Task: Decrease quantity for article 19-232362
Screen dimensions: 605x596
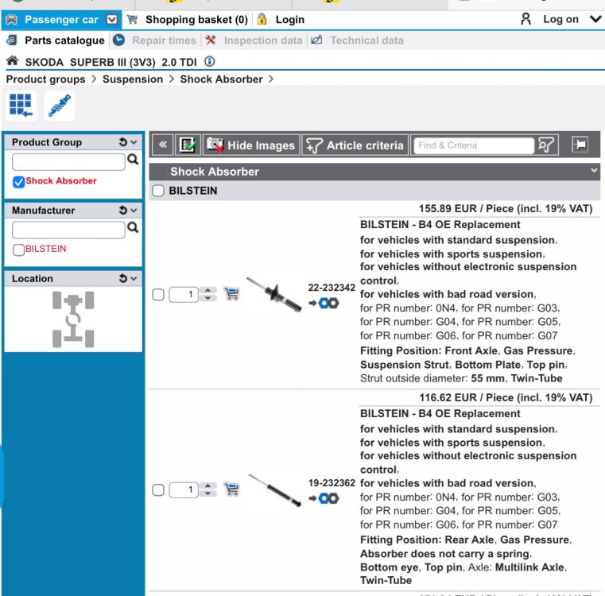Action: (x=208, y=493)
